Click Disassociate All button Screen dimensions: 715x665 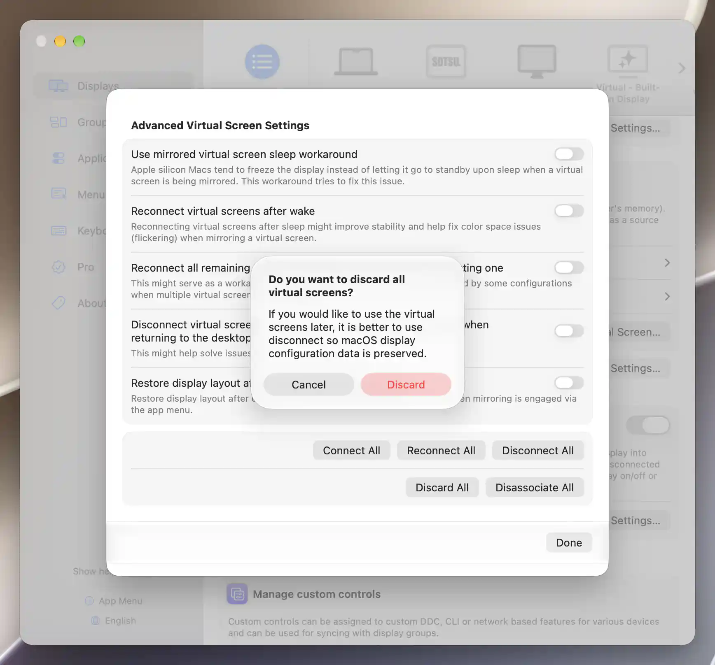(535, 488)
